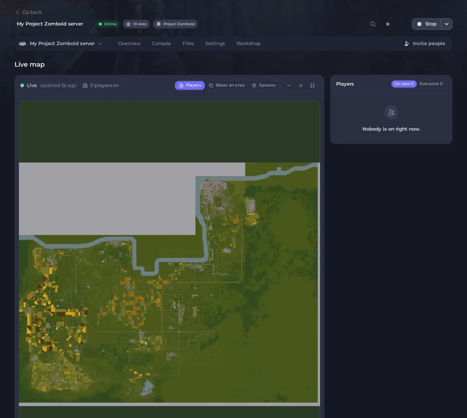467x418 pixels.
Task: Go to the Settings tab
Action: tap(215, 44)
